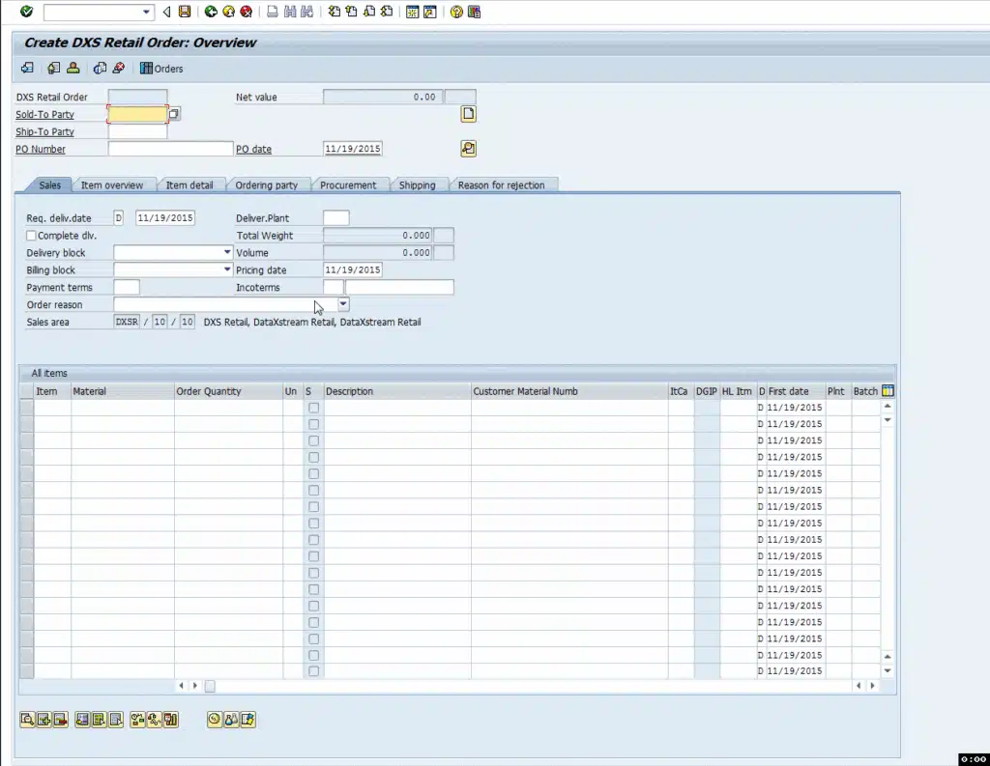Image resolution: width=990 pixels, height=766 pixels.
Task: Click the Insert Item icon below the items table
Action: (x=44, y=719)
